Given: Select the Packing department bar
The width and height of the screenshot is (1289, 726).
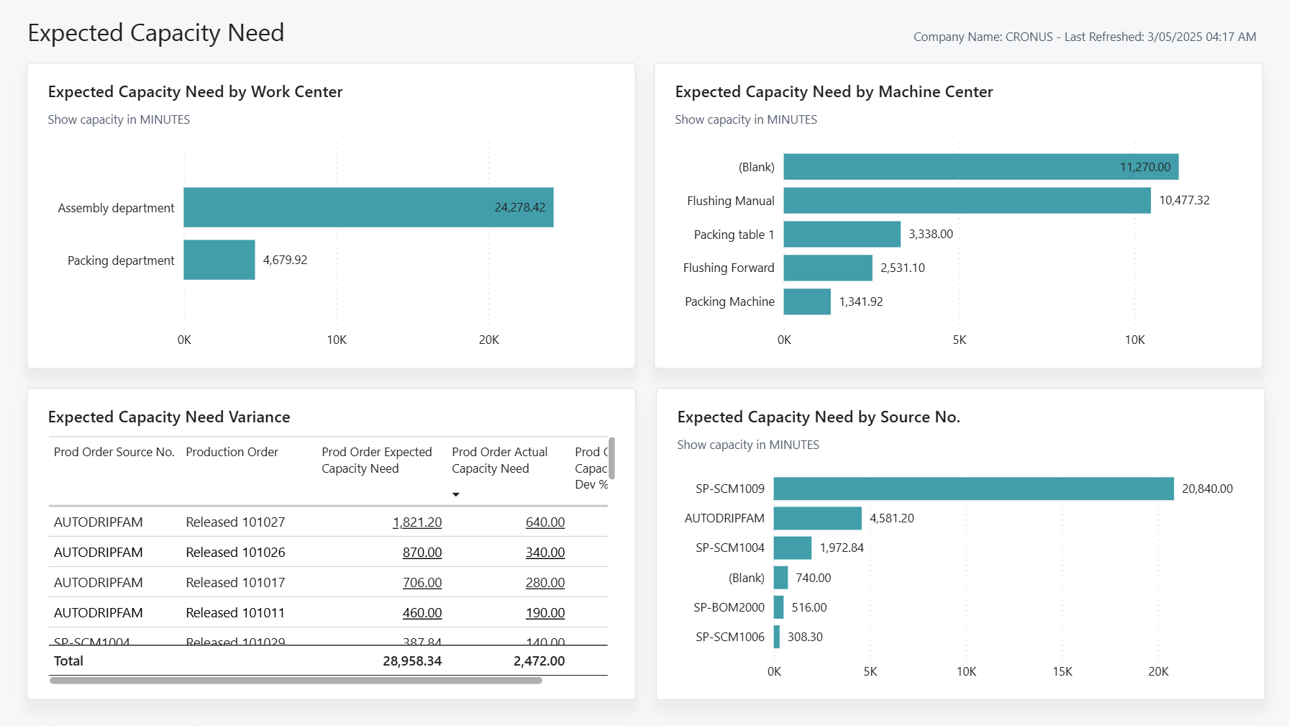Looking at the screenshot, I should (x=219, y=260).
